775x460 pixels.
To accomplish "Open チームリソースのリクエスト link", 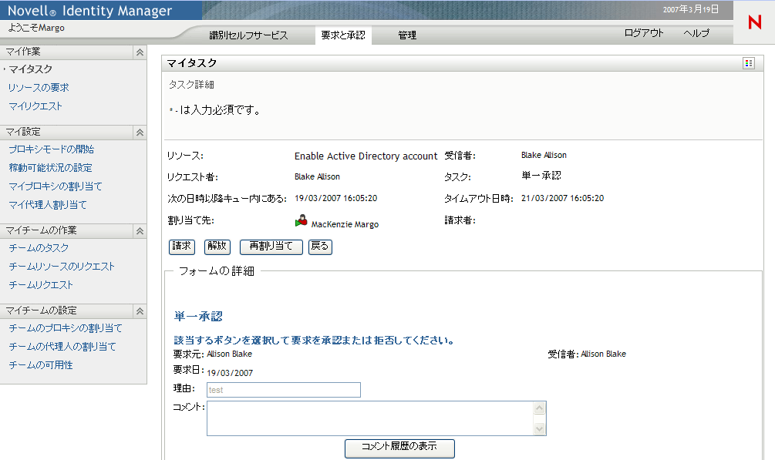I will pyautogui.click(x=62, y=267).
